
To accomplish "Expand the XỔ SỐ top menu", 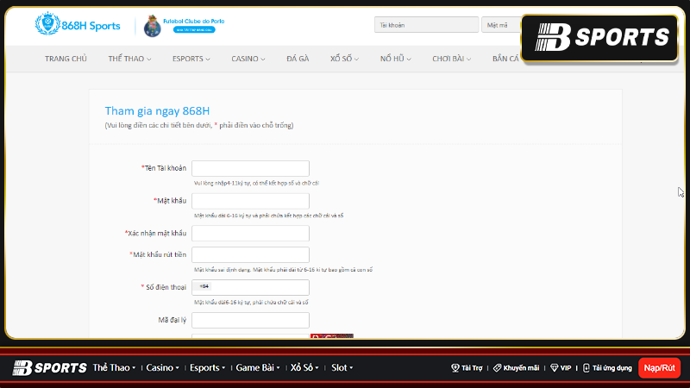I will [x=344, y=59].
